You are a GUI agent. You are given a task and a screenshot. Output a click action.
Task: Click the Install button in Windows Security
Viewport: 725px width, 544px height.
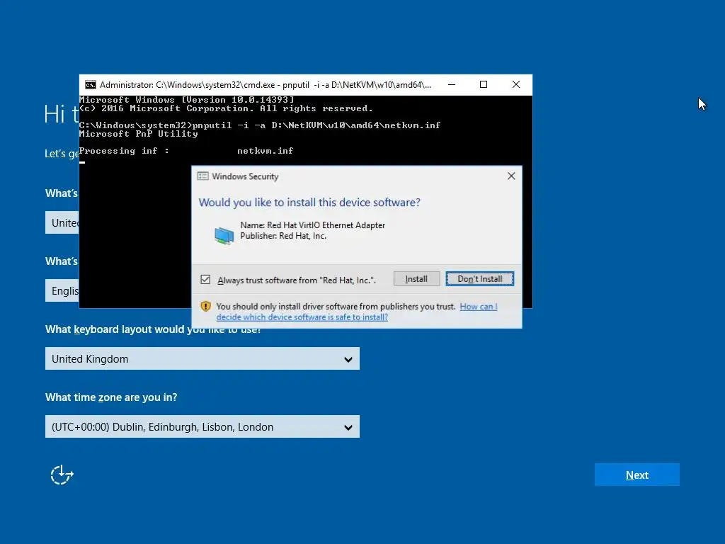coord(416,279)
